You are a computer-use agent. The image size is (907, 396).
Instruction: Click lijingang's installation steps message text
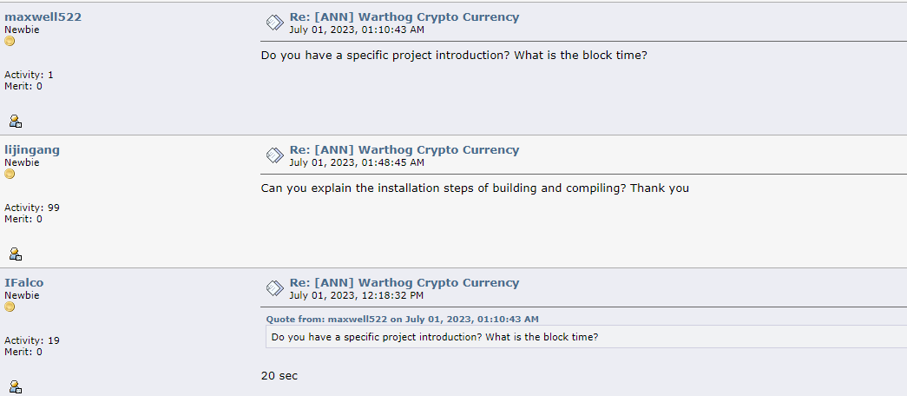pyautogui.click(x=475, y=188)
